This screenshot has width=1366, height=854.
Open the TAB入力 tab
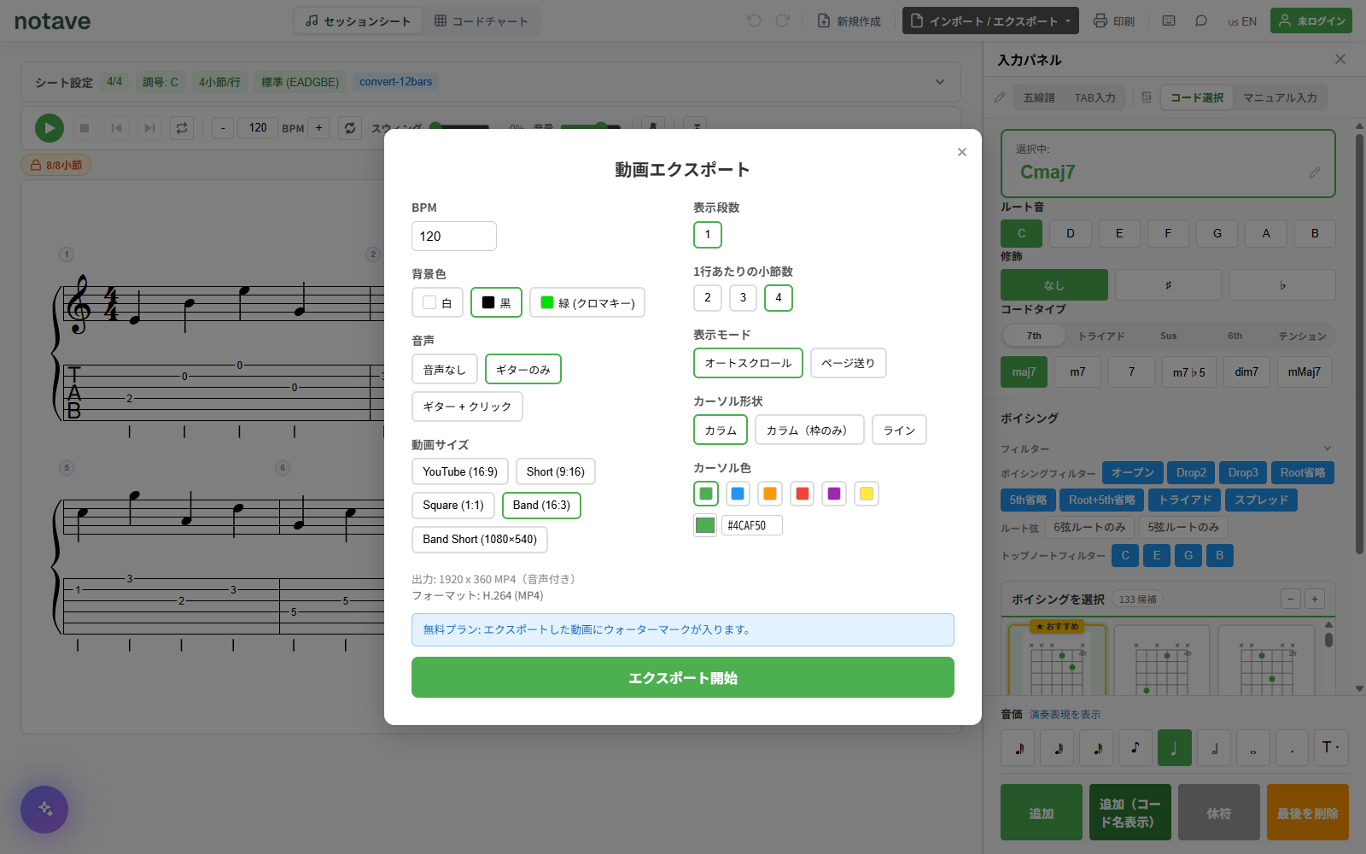click(1095, 97)
